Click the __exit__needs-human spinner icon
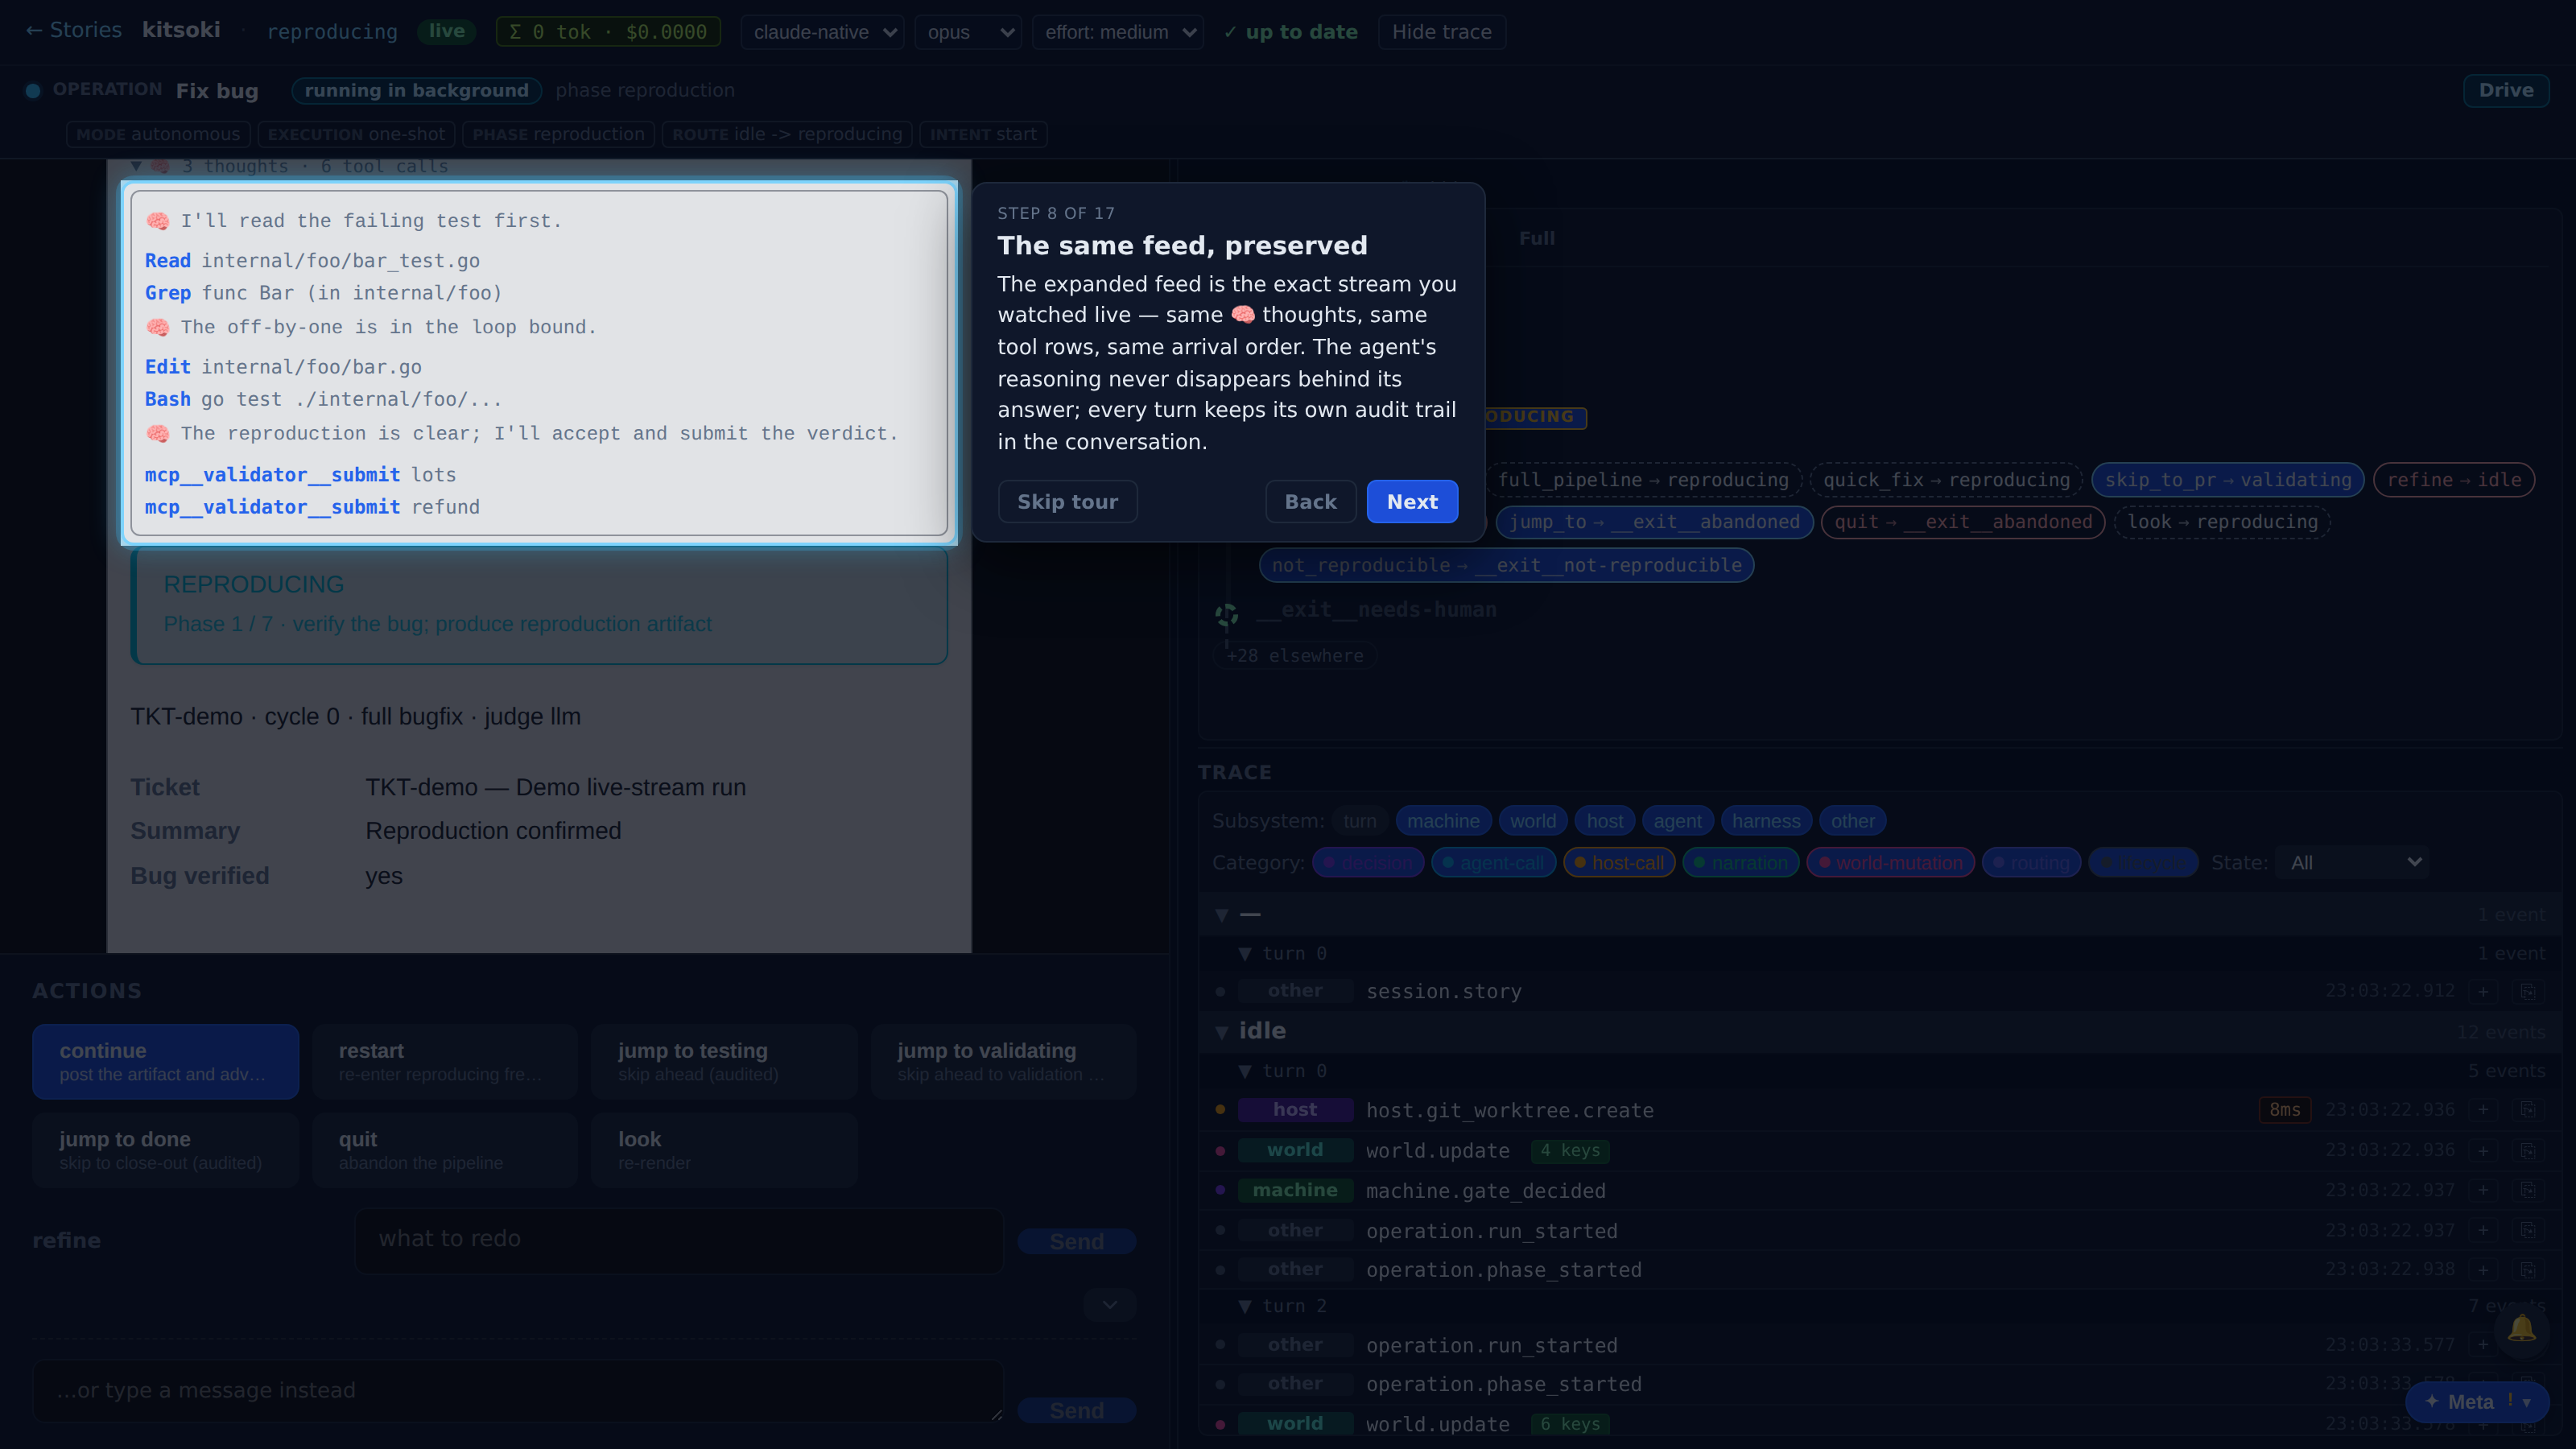This screenshot has width=2576, height=1449. [1226, 614]
